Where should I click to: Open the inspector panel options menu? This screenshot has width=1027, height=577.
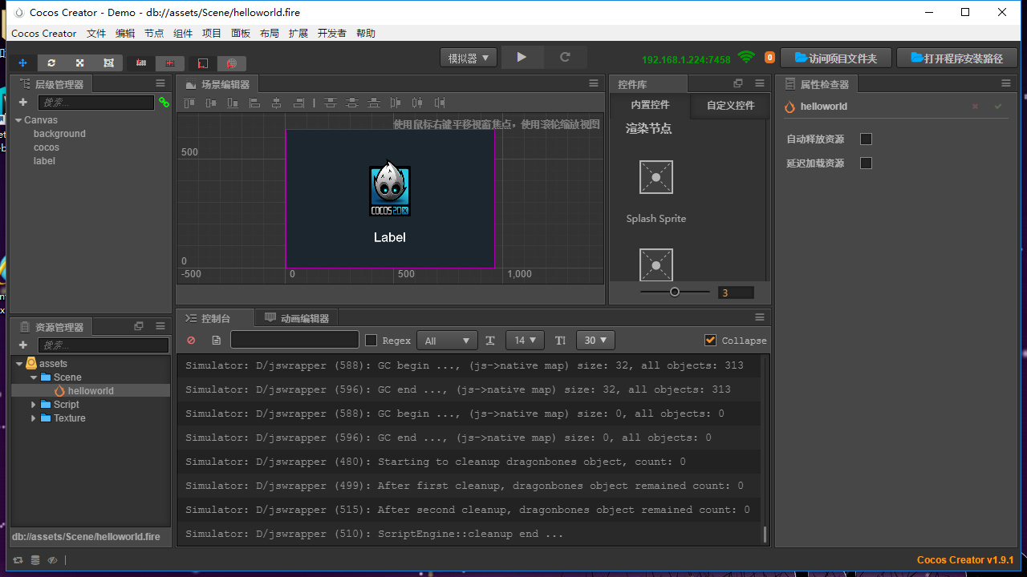coord(1005,83)
